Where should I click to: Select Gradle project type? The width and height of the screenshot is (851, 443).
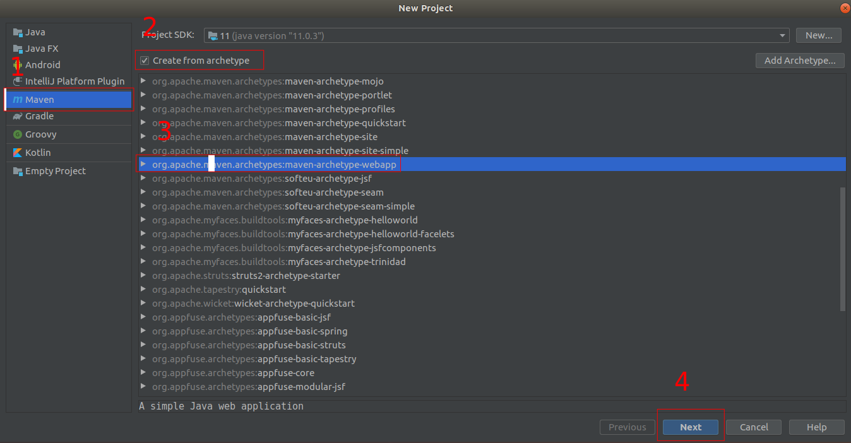(x=69, y=116)
